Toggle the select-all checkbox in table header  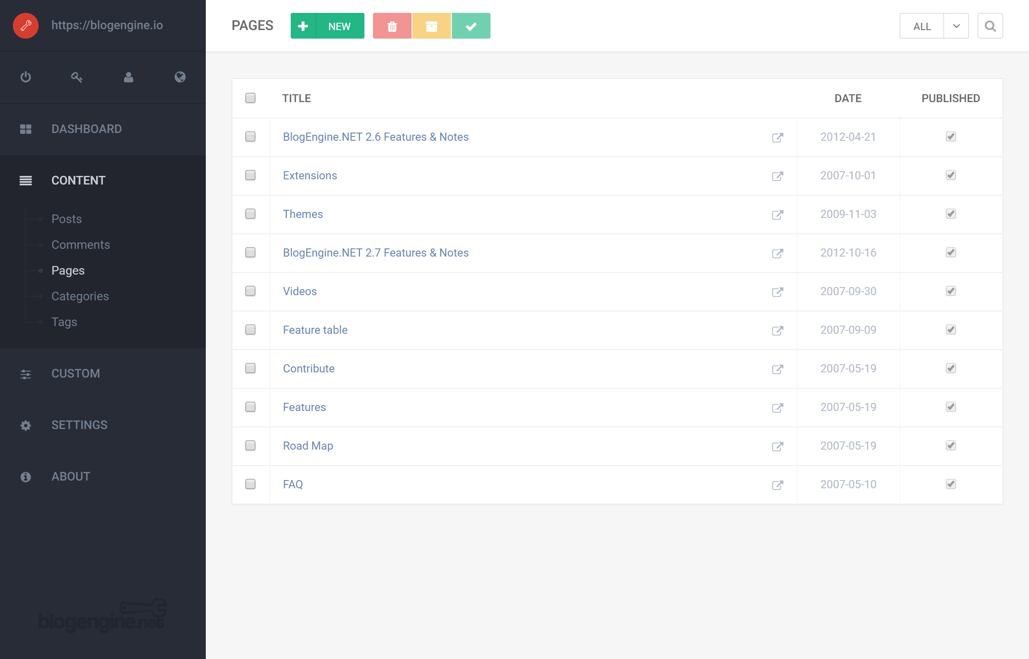[x=250, y=98]
